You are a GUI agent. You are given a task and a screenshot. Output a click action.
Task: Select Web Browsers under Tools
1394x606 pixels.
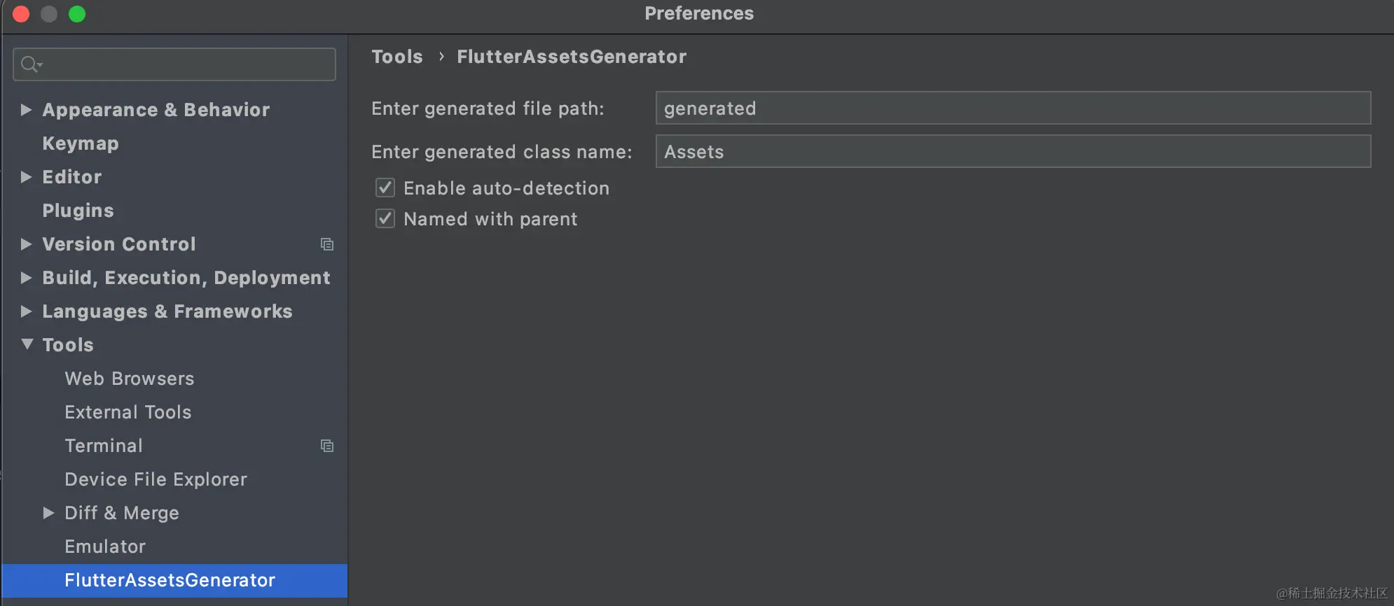coord(130,379)
